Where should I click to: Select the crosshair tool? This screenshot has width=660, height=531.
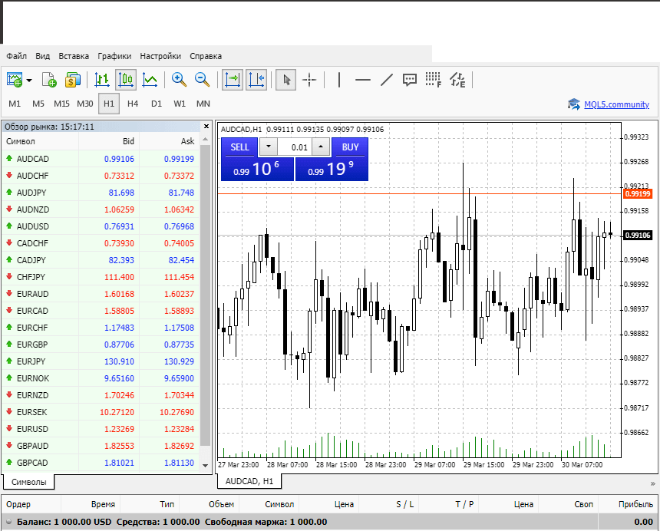coord(310,79)
